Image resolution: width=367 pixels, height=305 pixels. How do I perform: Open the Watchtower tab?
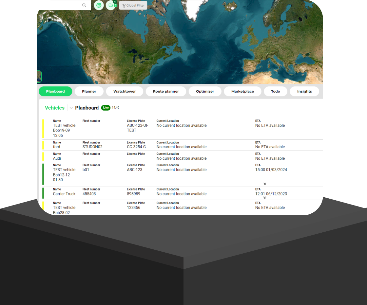(125, 91)
